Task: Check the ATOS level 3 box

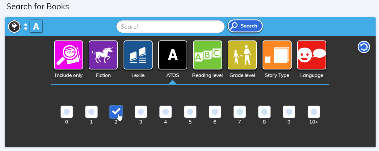Action: (x=141, y=112)
